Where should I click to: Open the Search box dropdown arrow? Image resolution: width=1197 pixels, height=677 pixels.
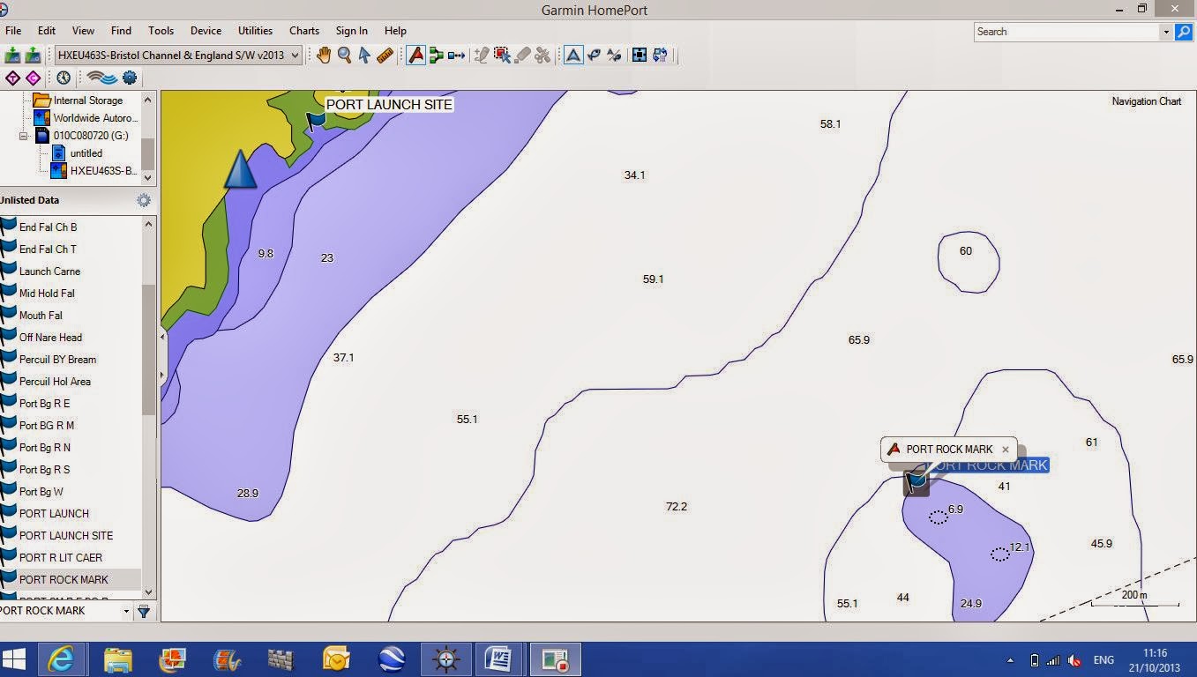click(1166, 32)
